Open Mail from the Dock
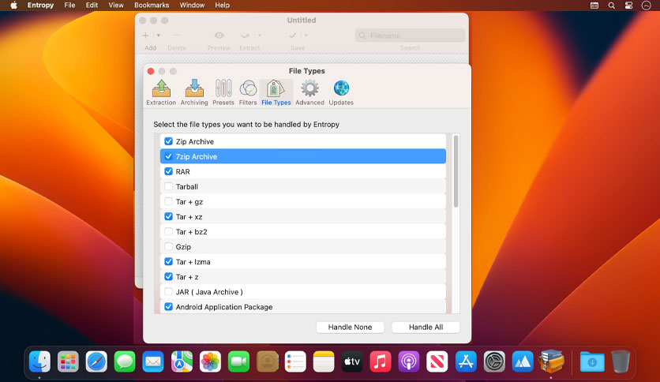 (x=153, y=361)
